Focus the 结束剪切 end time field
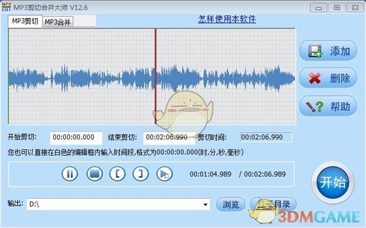This screenshot has height=228, width=366. 169,137
